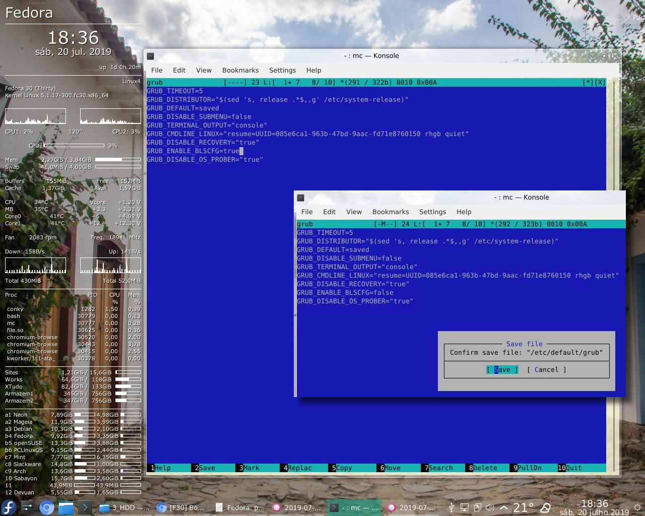The width and height of the screenshot is (645, 516).
Task: Open Bookmarks menu in front Konsole window
Action: click(x=391, y=212)
